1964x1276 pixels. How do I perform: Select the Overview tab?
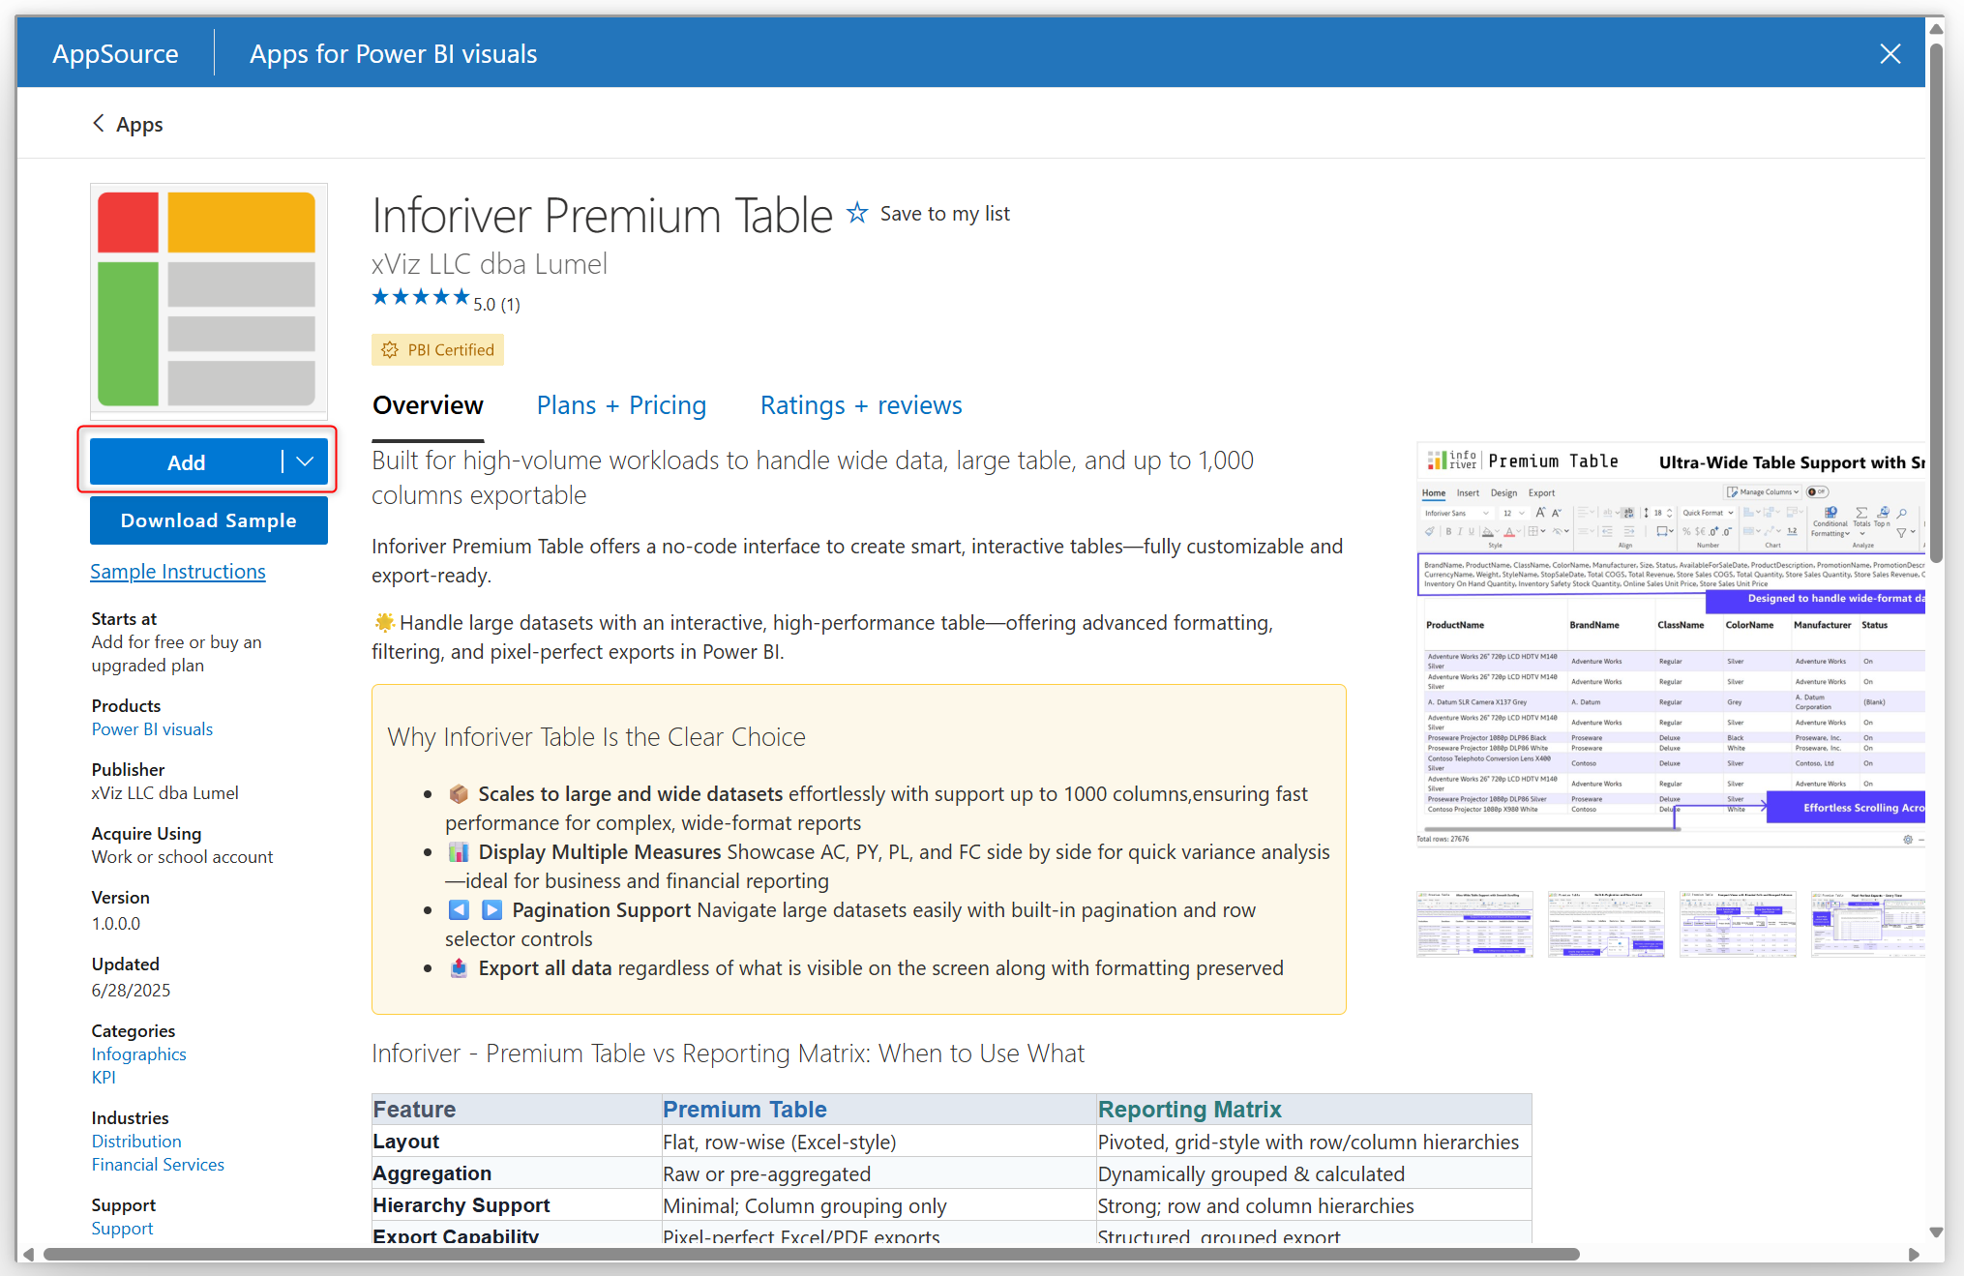click(428, 405)
